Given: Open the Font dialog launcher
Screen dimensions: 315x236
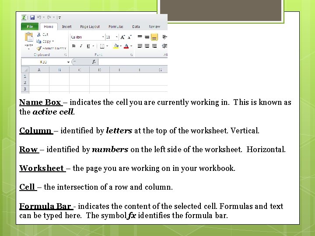Looking at the screenshot, I should [131, 55].
